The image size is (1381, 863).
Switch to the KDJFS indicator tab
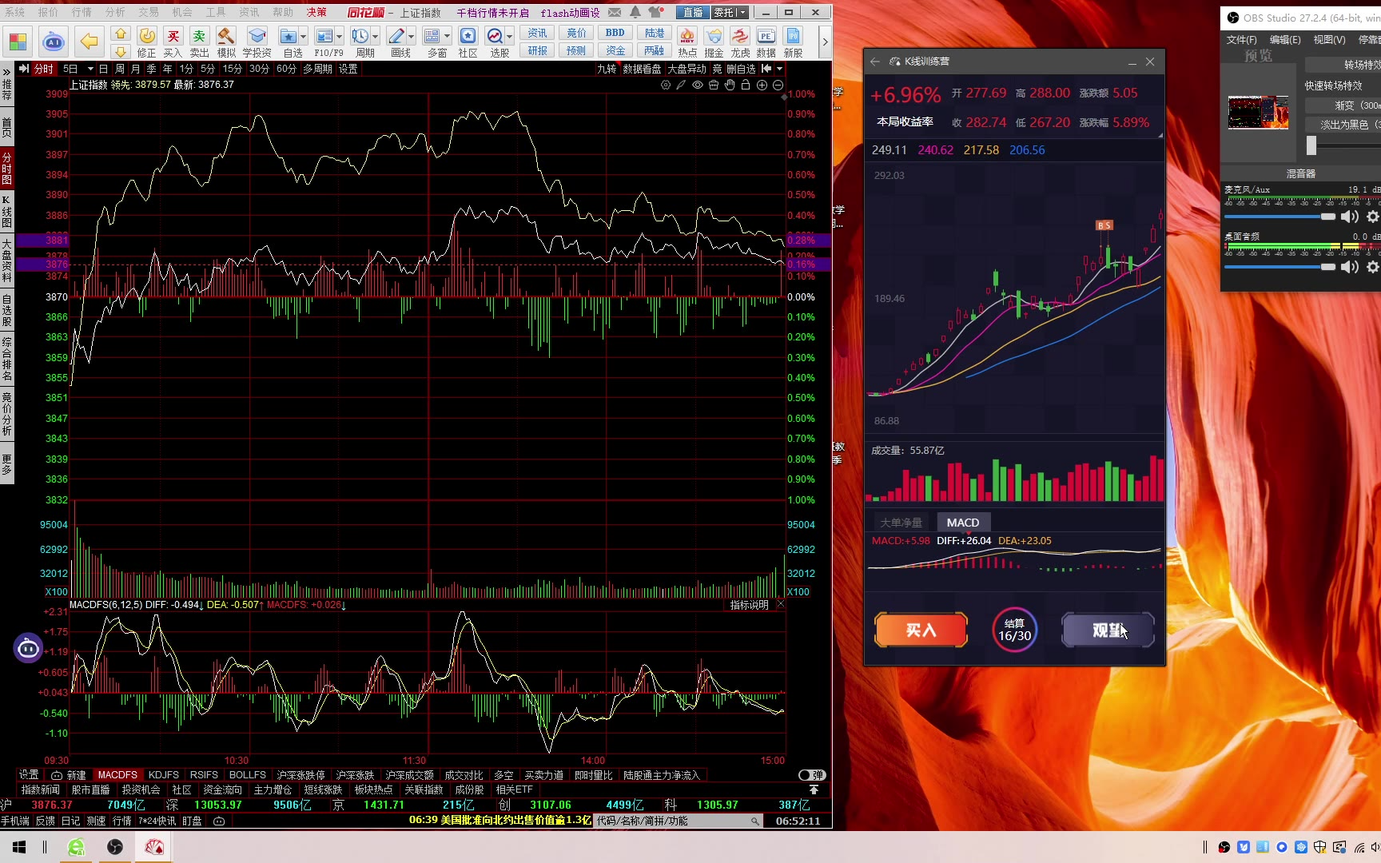[163, 775]
